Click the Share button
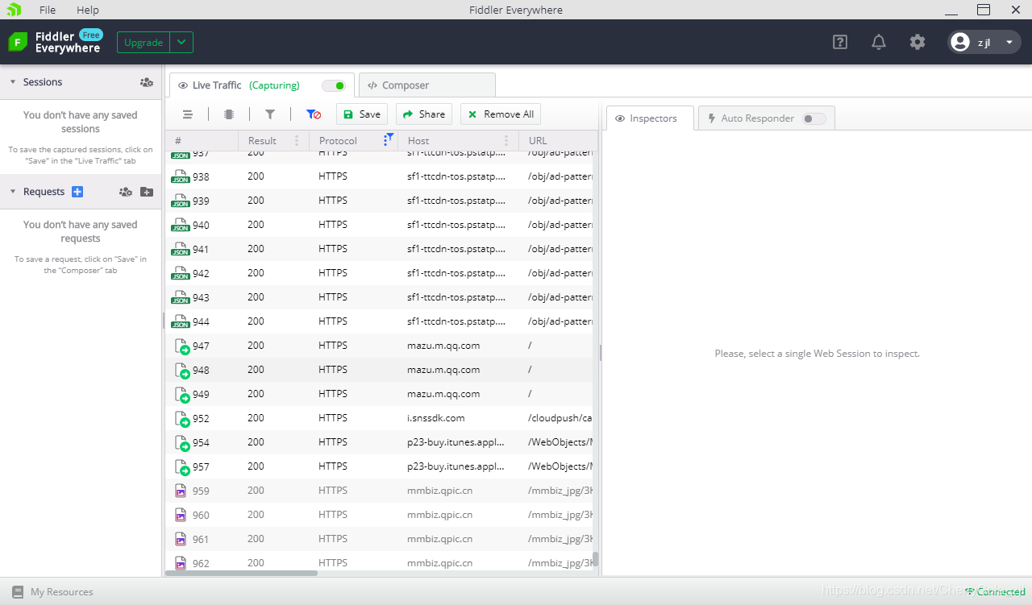 pyautogui.click(x=424, y=114)
